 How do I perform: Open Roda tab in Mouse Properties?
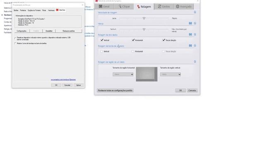click(x=44, y=10)
